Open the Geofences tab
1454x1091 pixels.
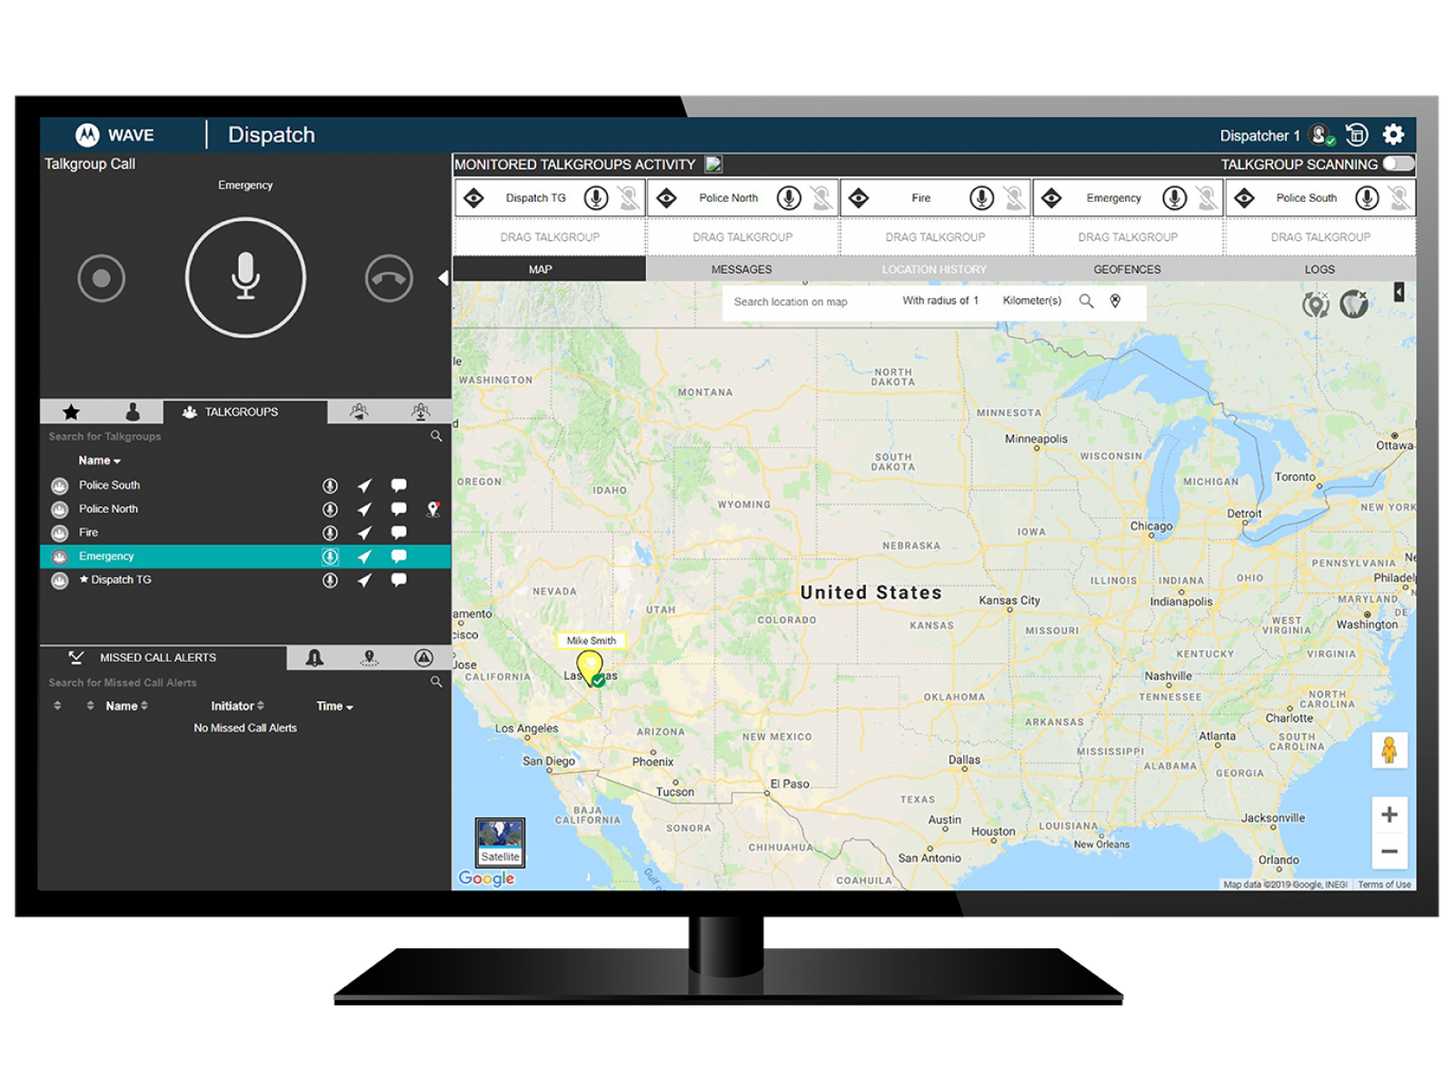coord(1127,269)
